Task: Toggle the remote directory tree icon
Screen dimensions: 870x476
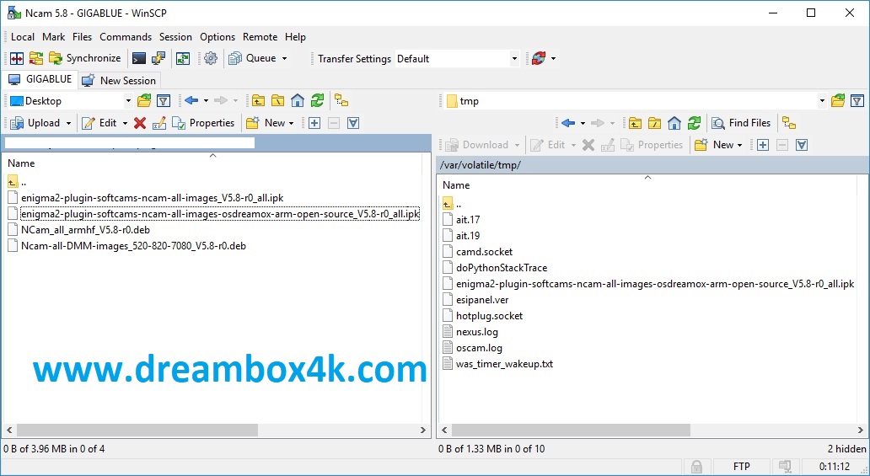Action: tap(789, 123)
